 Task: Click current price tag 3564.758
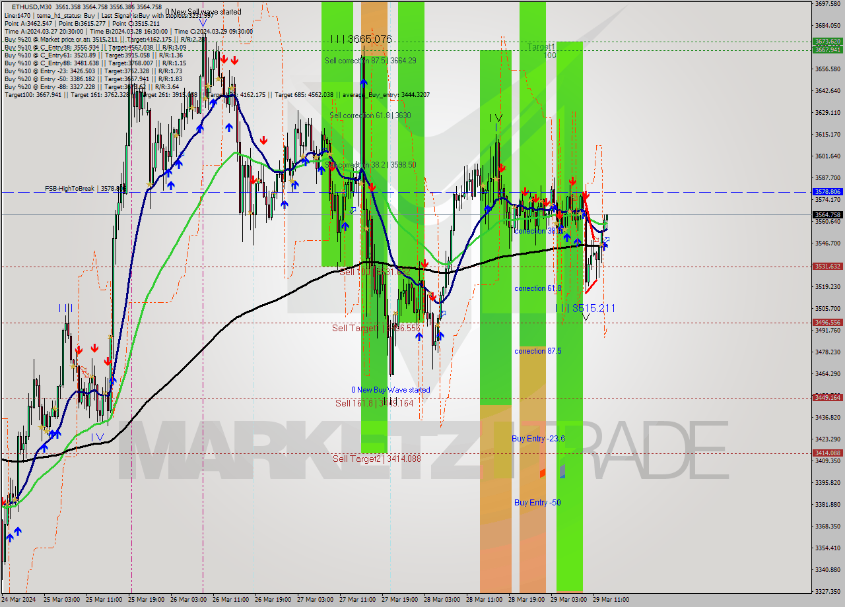(827, 214)
